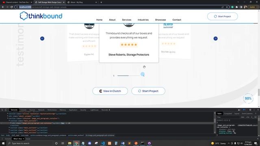Click page vertical scrollbar thumb
The height and width of the screenshot is (146, 260).
pyautogui.click(x=259, y=92)
